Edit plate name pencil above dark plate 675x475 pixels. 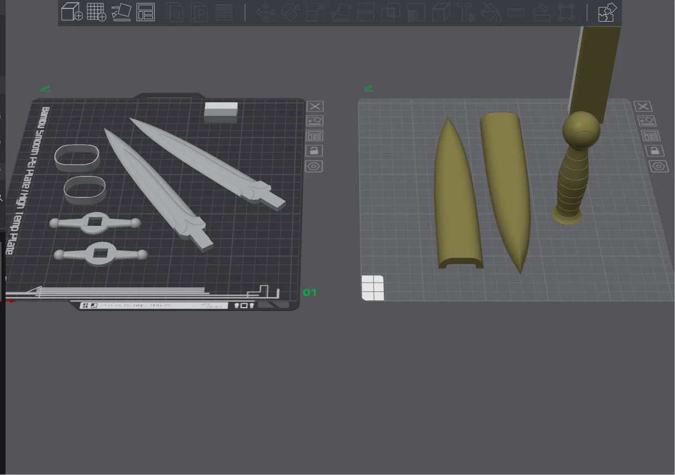coord(45,88)
